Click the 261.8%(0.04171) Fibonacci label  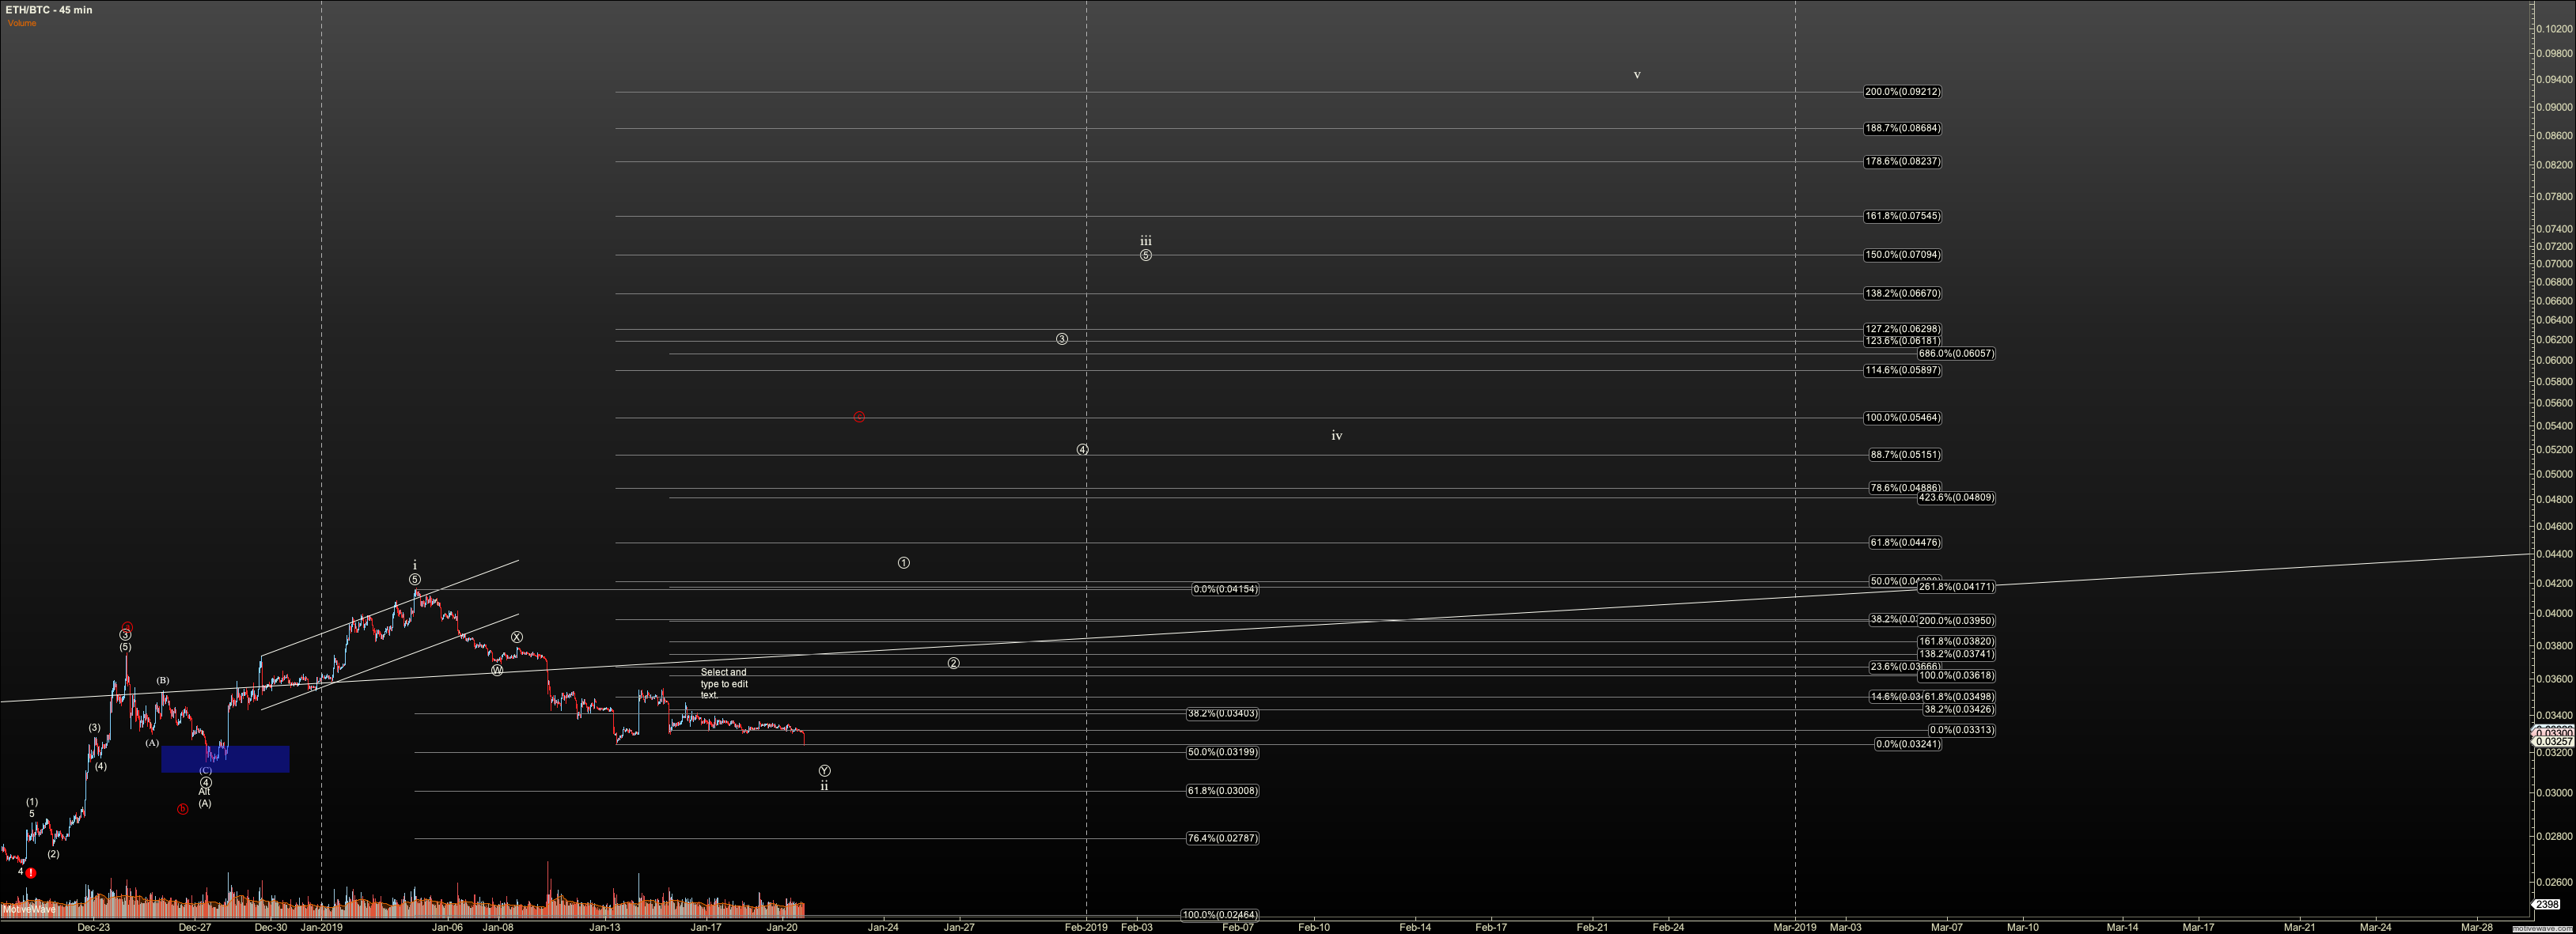pyautogui.click(x=1956, y=587)
